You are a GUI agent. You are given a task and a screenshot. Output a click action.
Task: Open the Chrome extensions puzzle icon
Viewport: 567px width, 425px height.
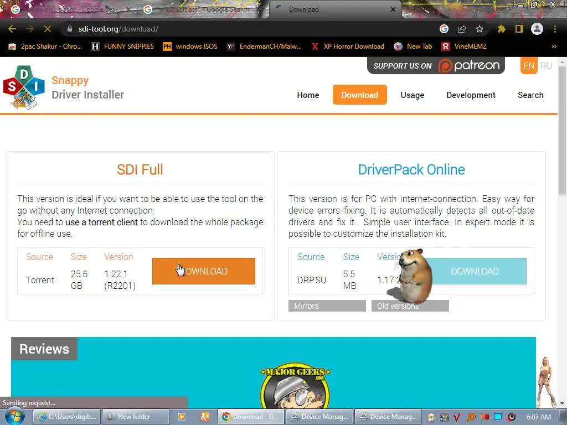(501, 29)
